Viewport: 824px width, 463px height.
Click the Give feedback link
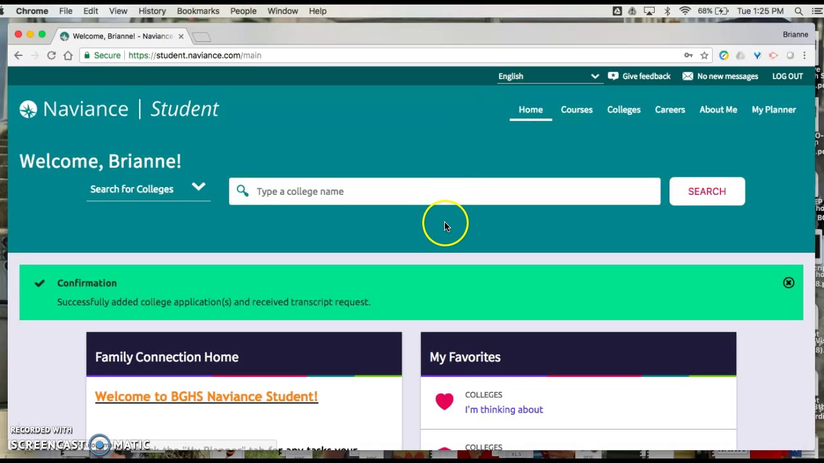(646, 76)
